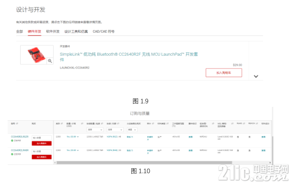292x185 pixels.
Task: Open the CC2640R2LRGZR part link
Action: point(20,137)
